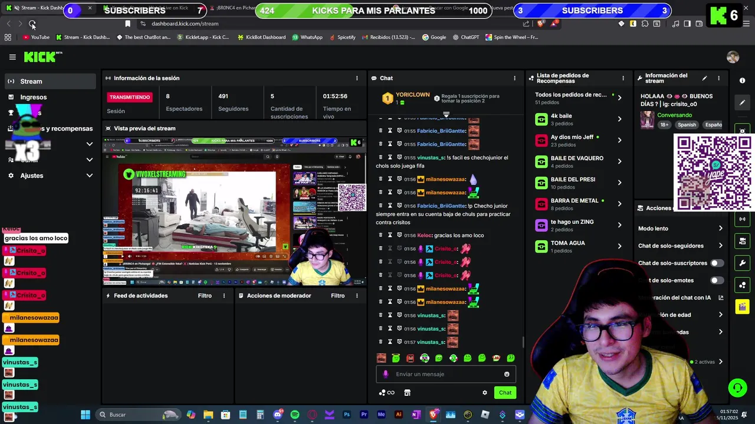The width and height of the screenshot is (755, 424).
Task: Click the green headset support button
Action: coord(737,387)
